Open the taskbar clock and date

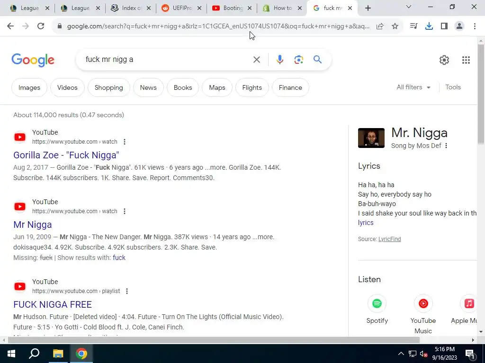coord(444,354)
